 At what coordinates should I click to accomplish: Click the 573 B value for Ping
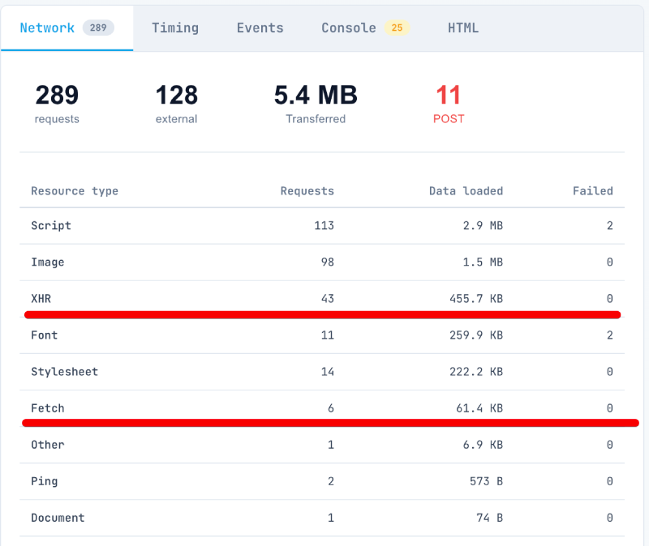pos(486,481)
